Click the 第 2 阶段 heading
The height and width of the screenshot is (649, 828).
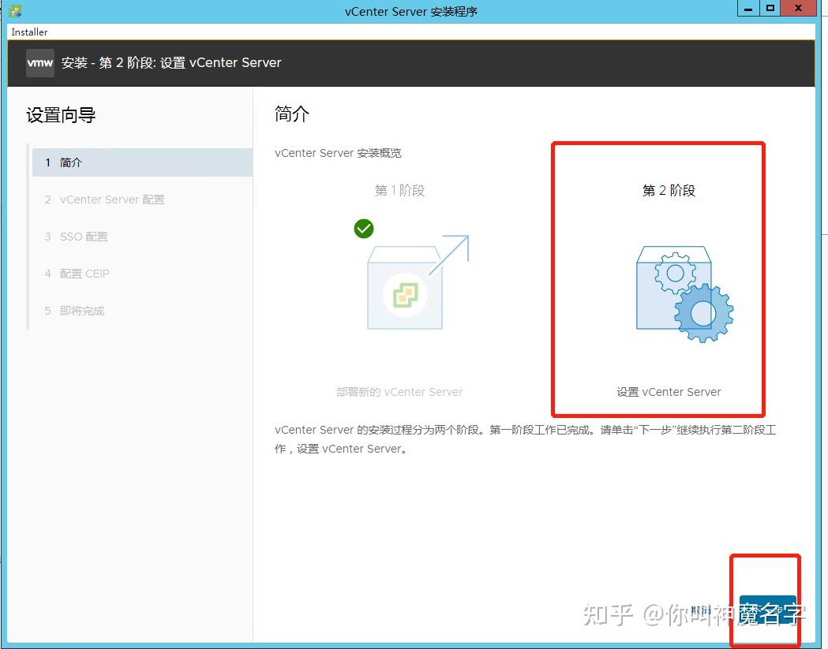coord(668,190)
